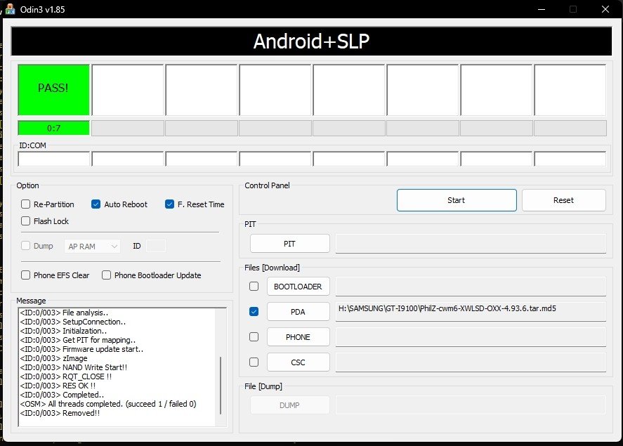Check the Phone EFS Clear option

(x=26, y=275)
